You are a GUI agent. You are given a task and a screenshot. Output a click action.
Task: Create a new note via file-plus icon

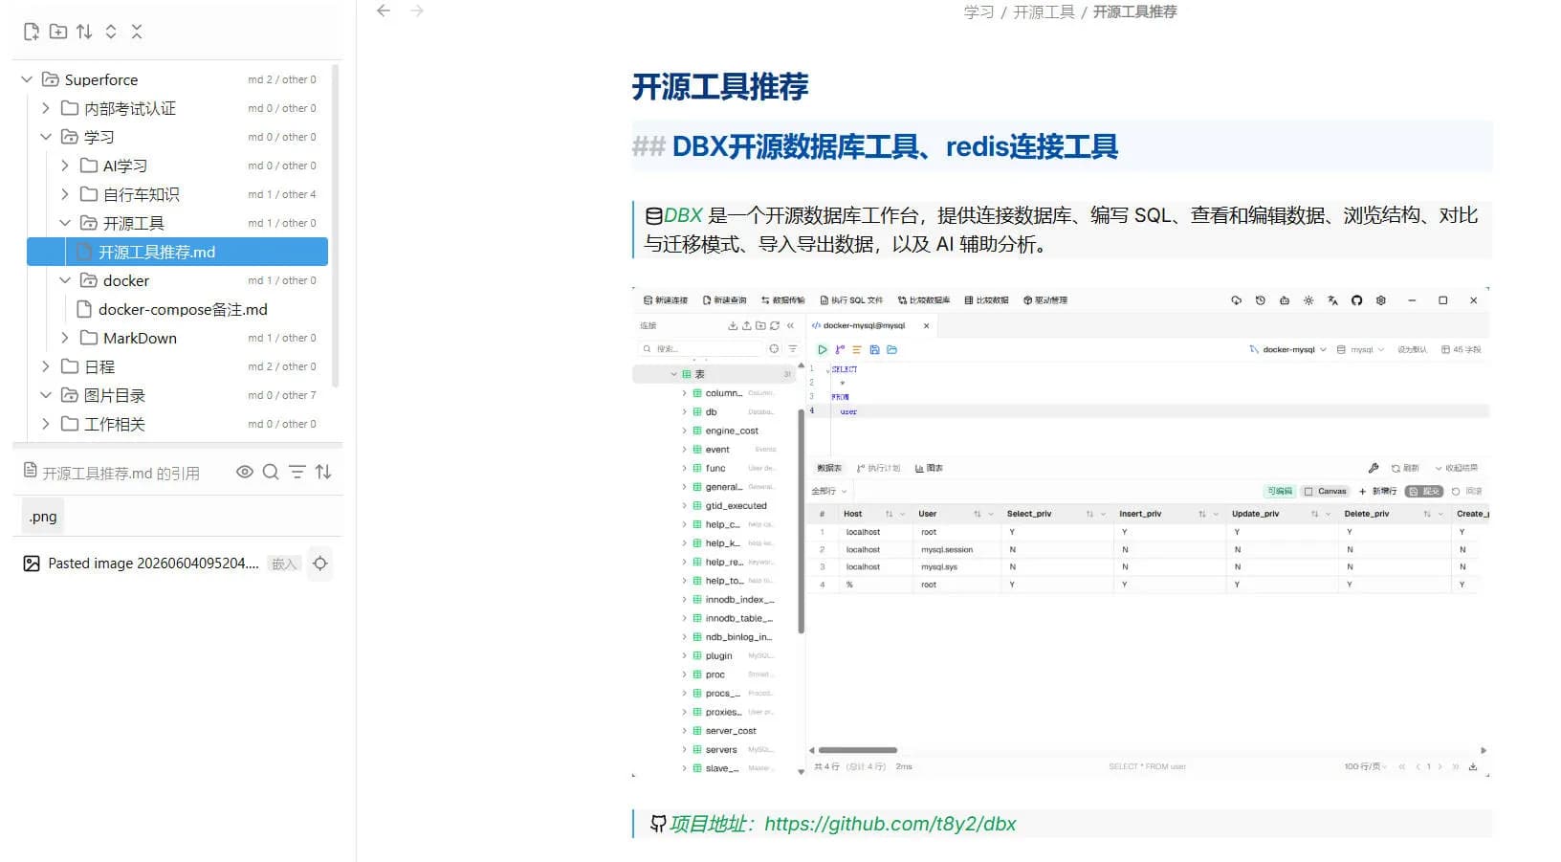(x=32, y=32)
